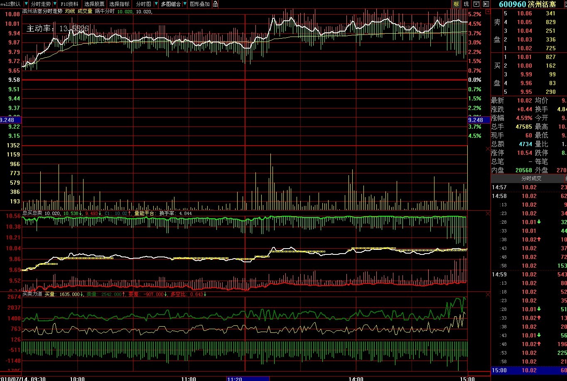Click the 图形叠加 button
This screenshot has width=567, height=381.
point(200,4)
